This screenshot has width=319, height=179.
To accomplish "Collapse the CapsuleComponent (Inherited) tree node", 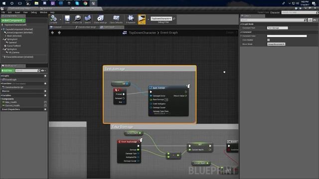I will pyautogui.click(x=2, y=29).
